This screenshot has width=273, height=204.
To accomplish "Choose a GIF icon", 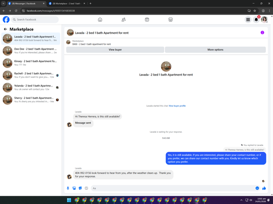I will (x=86, y=188).
